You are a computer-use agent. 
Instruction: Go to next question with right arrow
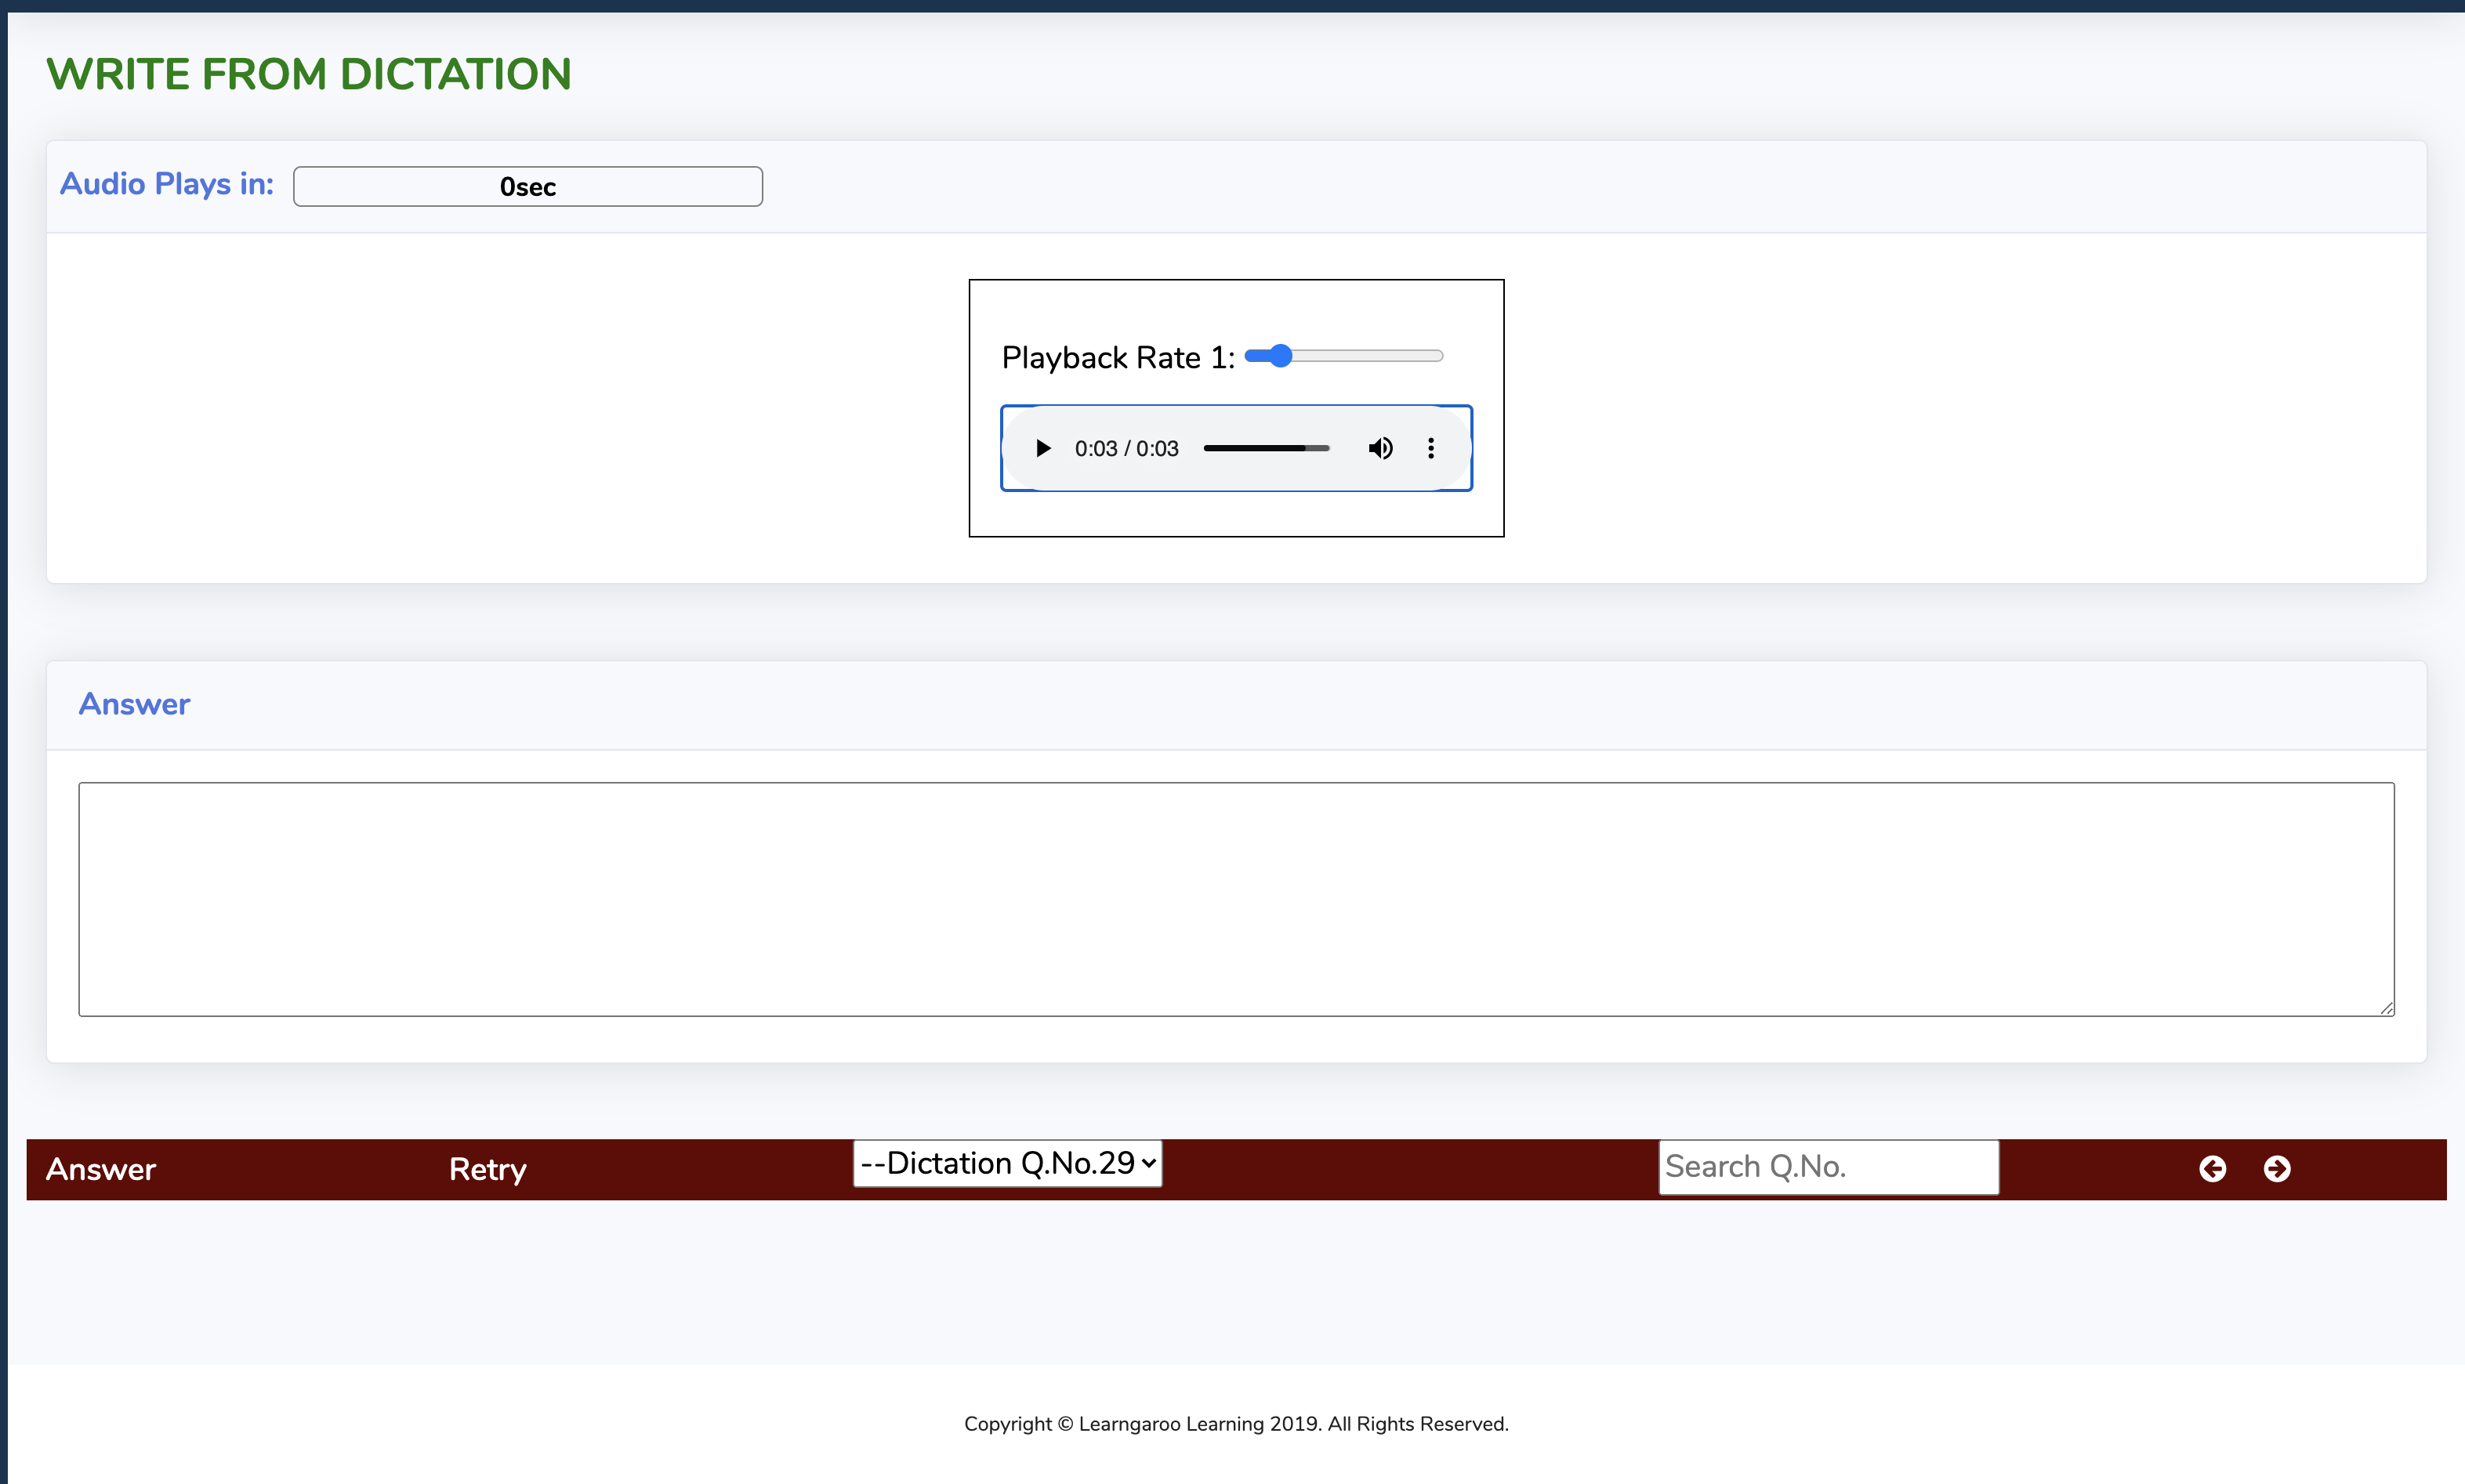coord(2277,1169)
